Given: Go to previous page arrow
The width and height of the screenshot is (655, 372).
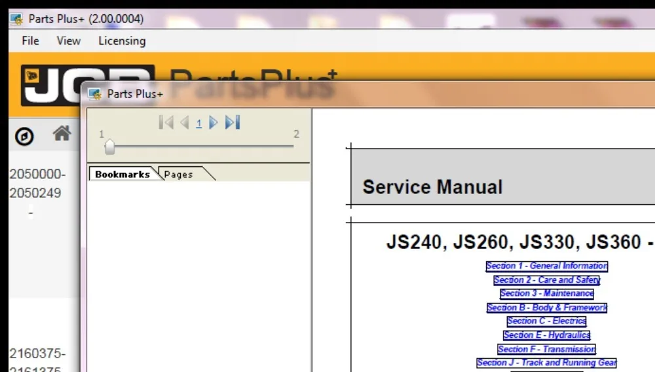Looking at the screenshot, I should pyautogui.click(x=185, y=122).
